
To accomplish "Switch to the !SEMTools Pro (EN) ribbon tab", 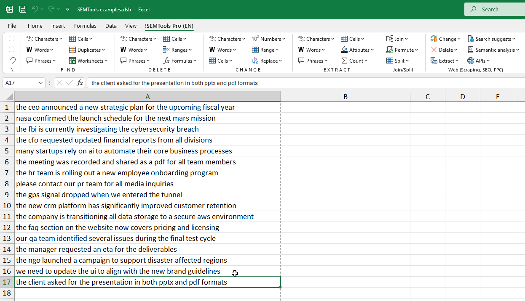I will (169, 26).
